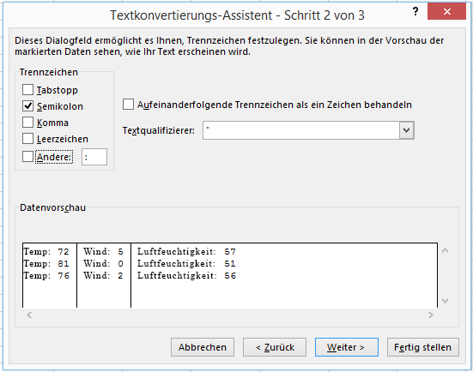The height and width of the screenshot is (372, 473).
Task: Click the preview scroll up arrow
Action: click(x=446, y=250)
